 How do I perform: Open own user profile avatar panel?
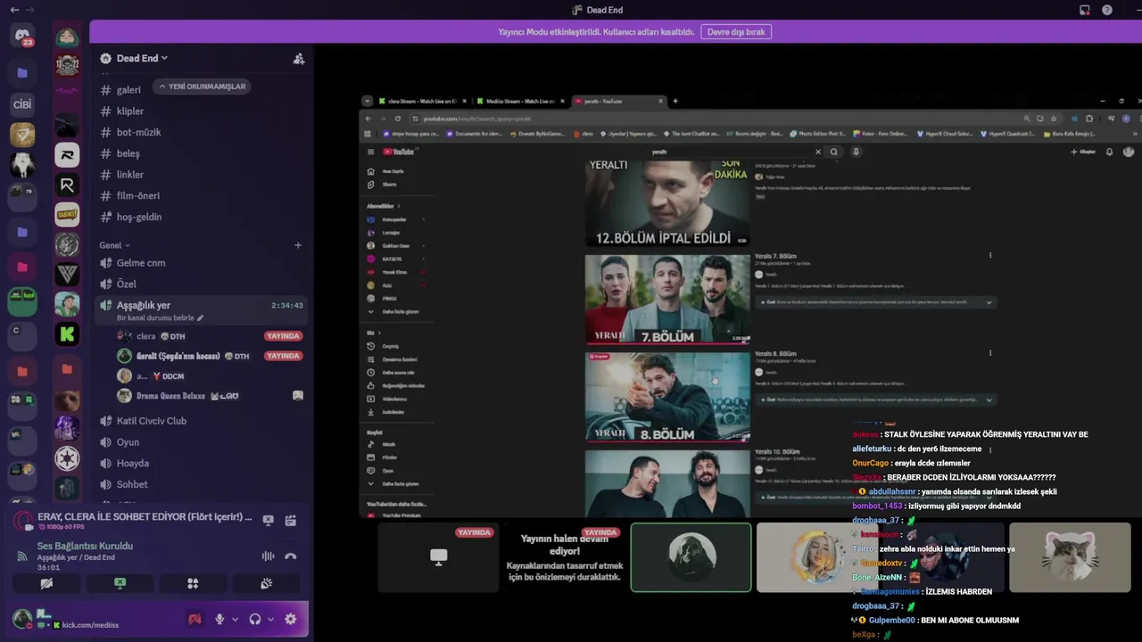[23, 619]
